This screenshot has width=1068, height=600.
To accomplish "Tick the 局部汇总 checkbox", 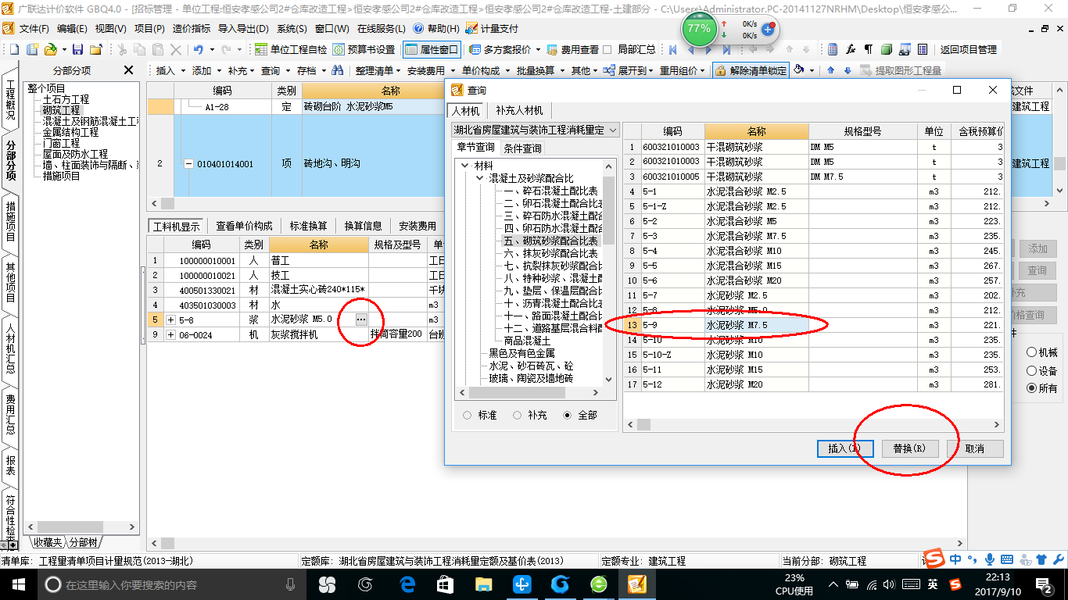I will (607, 49).
